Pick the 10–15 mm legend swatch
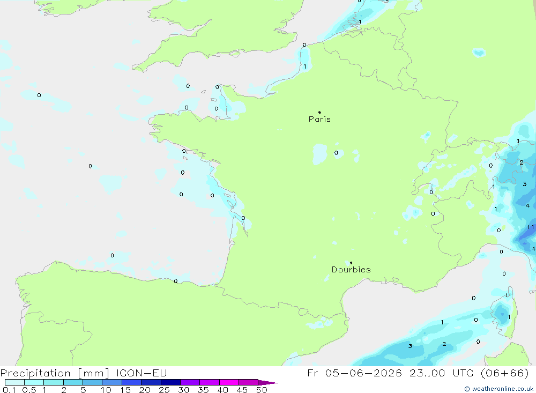 point(112,382)
